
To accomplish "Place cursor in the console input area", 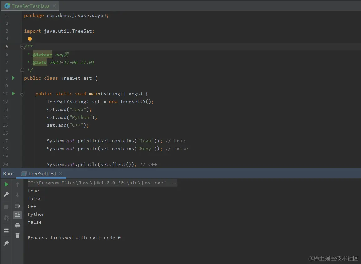I will click(28, 246).
